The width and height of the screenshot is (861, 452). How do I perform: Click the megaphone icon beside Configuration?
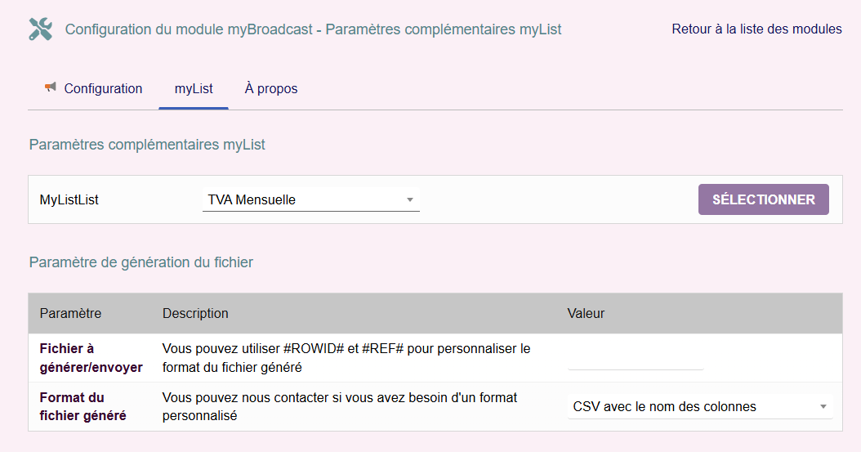coord(51,87)
